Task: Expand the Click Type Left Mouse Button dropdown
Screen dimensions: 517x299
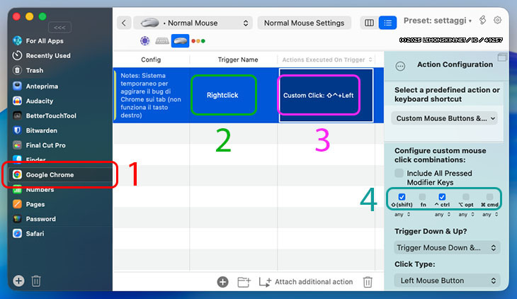Action: pyautogui.click(x=446, y=281)
